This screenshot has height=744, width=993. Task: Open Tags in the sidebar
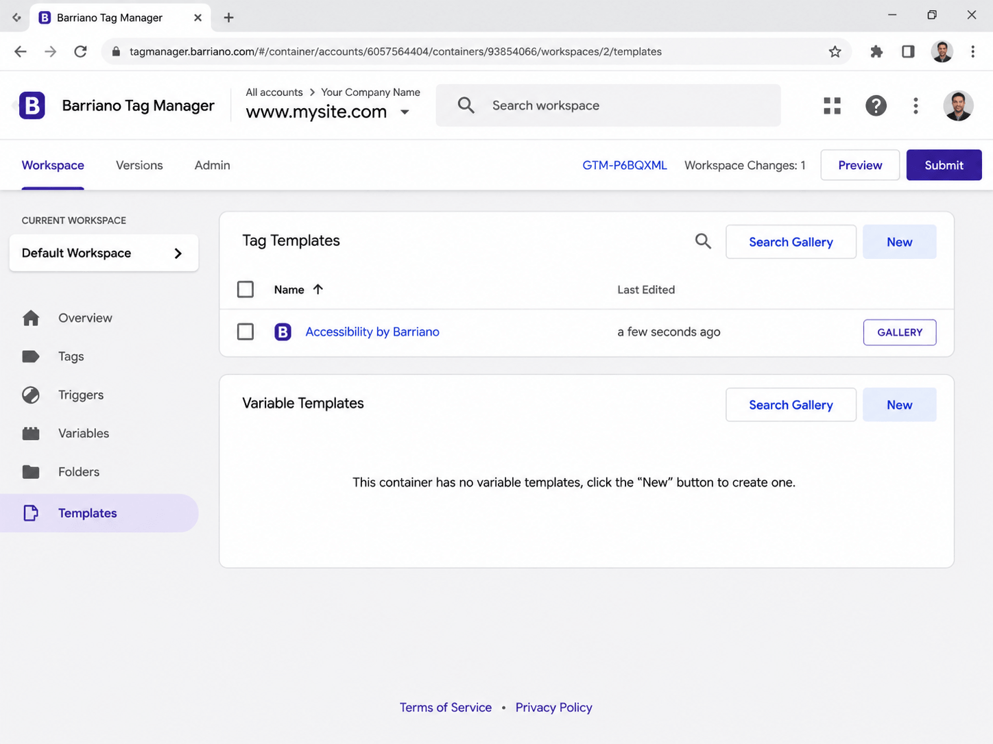point(71,356)
